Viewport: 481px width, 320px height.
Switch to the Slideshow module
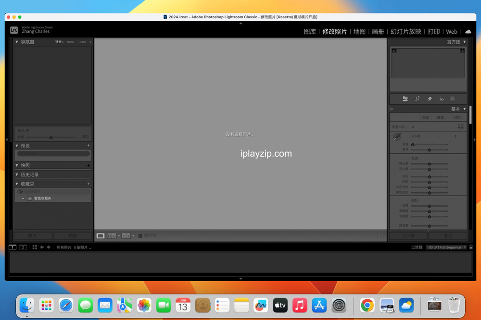coord(405,32)
